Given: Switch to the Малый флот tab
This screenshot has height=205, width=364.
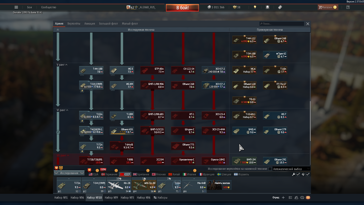Looking at the screenshot, I should [130, 24].
